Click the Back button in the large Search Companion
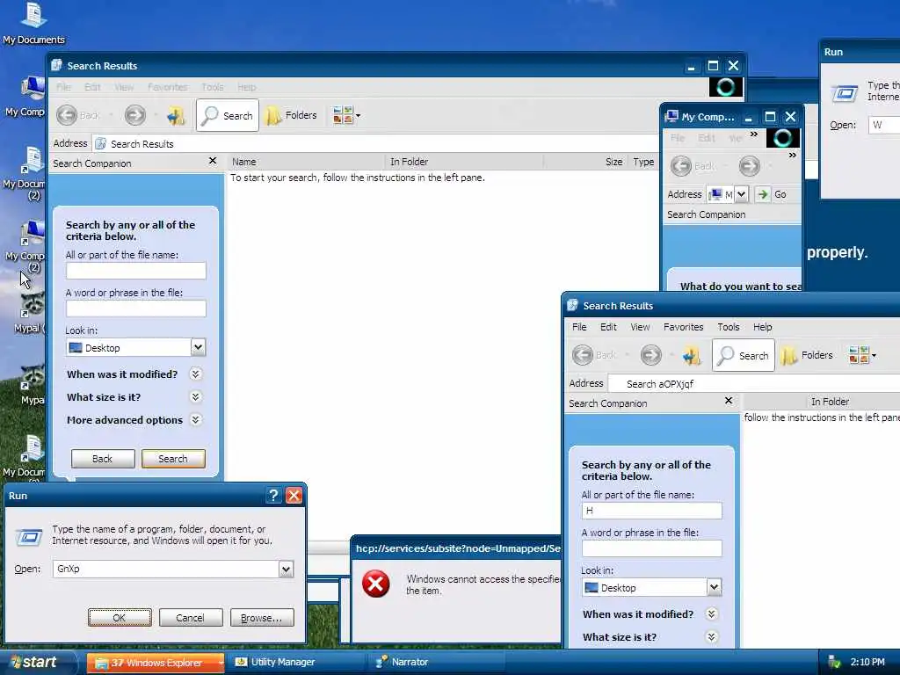Viewport: 900px width, 675px height. pos(103,459)
